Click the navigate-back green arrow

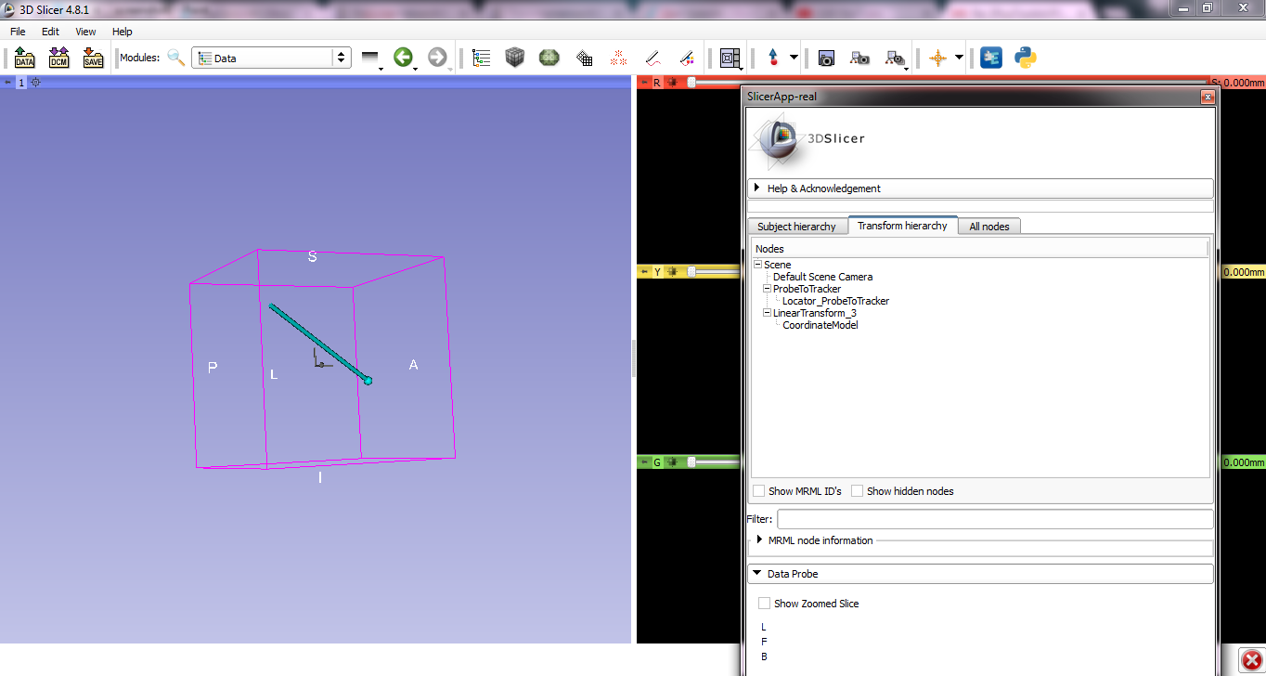(x=404, y=57)
